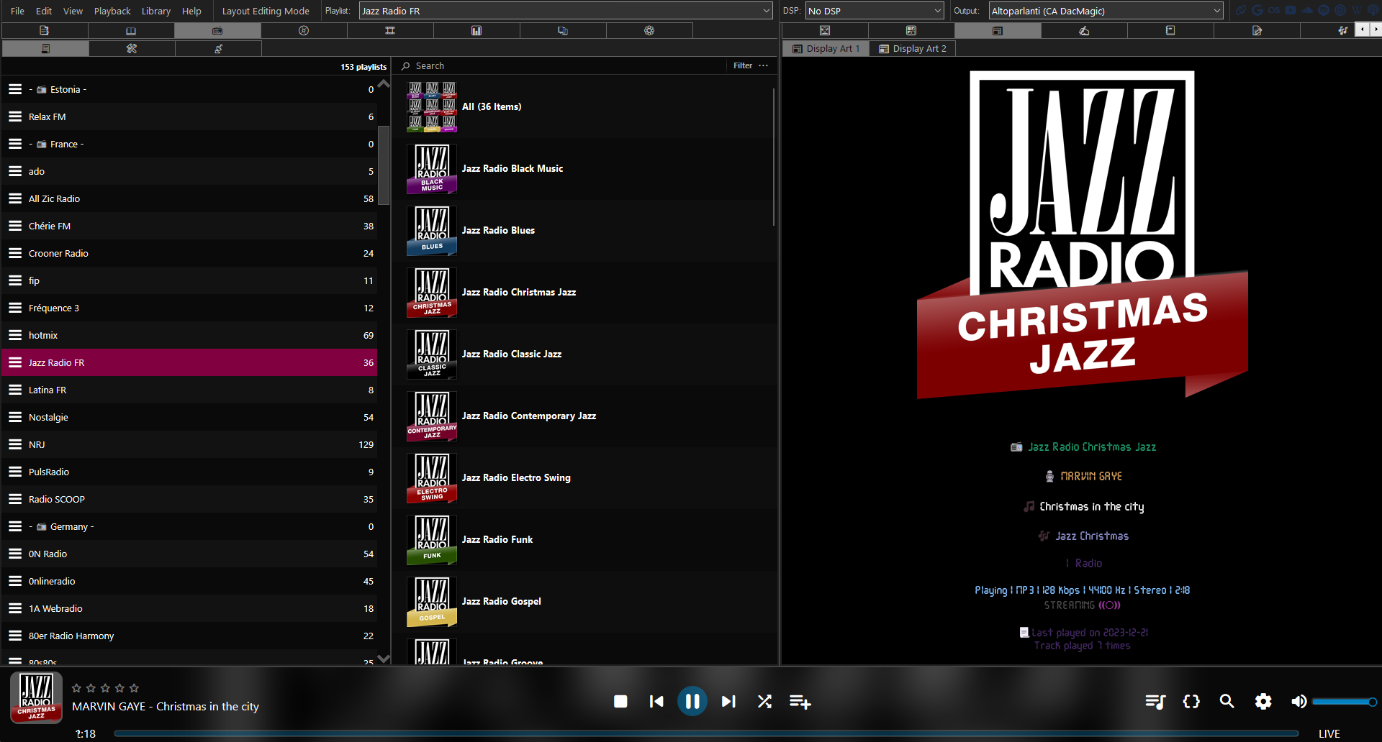Image resolution: width=1382 pixels, height=742 pixels.
Task: Click Layout Editing Mode
Action: click(266, 11)
